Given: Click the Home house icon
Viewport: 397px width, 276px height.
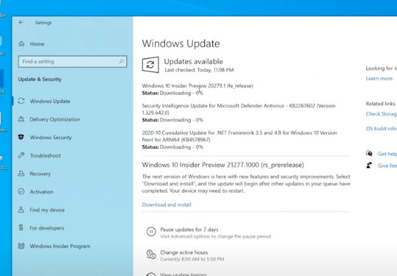Looking at the screenshot, I should tap(21, 44).
